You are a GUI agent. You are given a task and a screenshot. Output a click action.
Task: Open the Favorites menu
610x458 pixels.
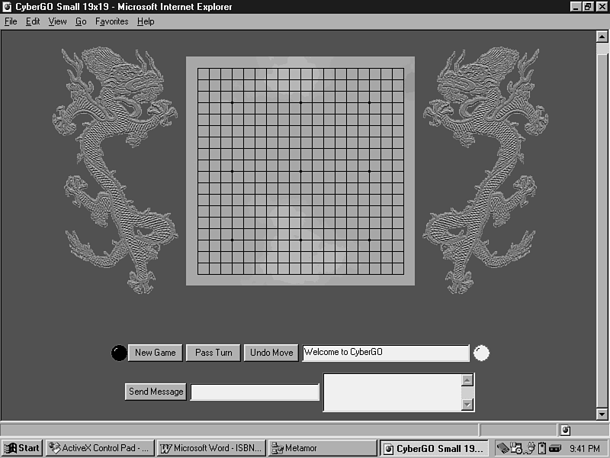[x=111, y=21]
